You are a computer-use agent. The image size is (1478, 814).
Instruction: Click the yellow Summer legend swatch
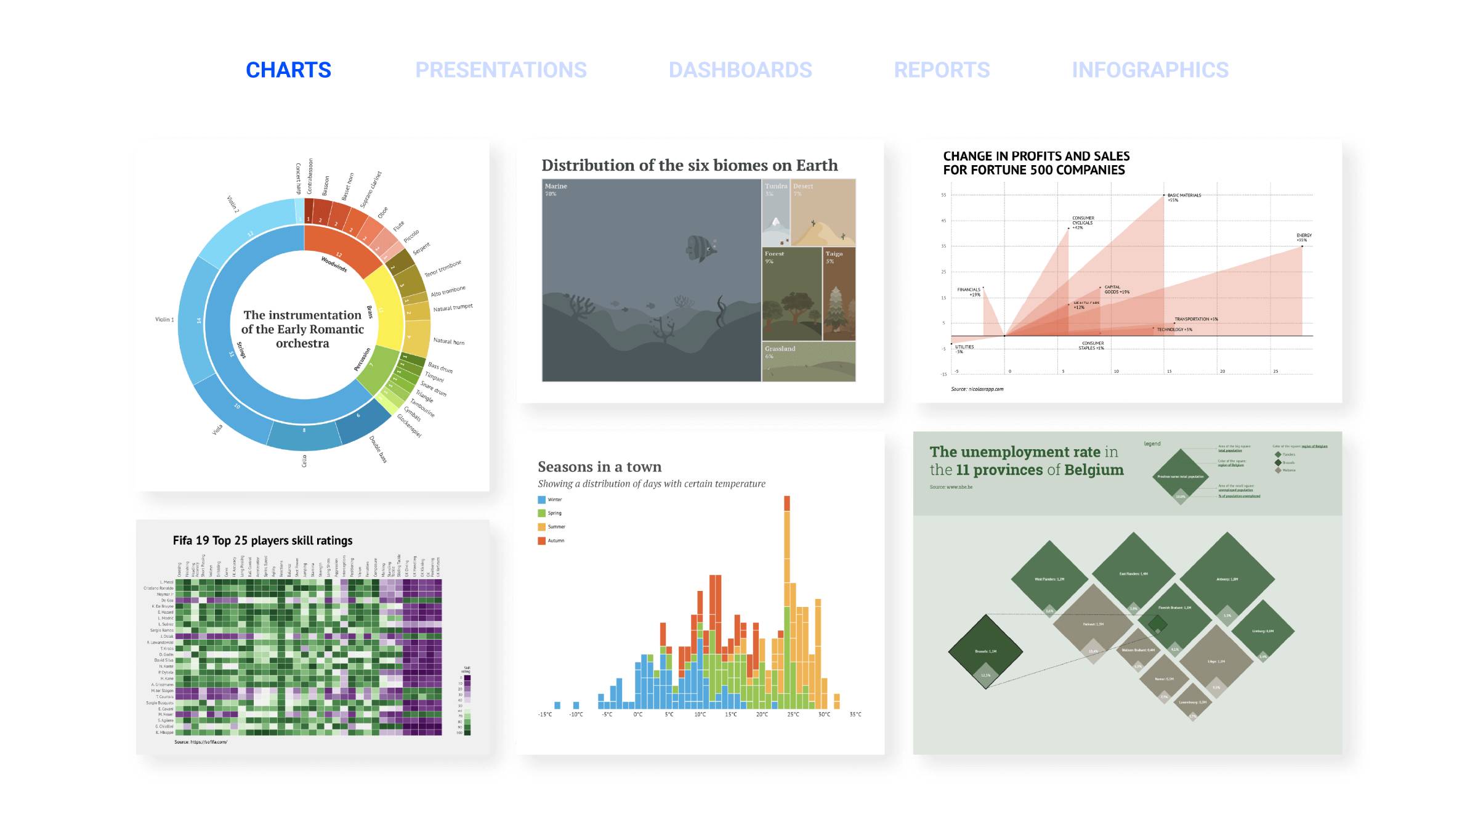coord(541,527)
